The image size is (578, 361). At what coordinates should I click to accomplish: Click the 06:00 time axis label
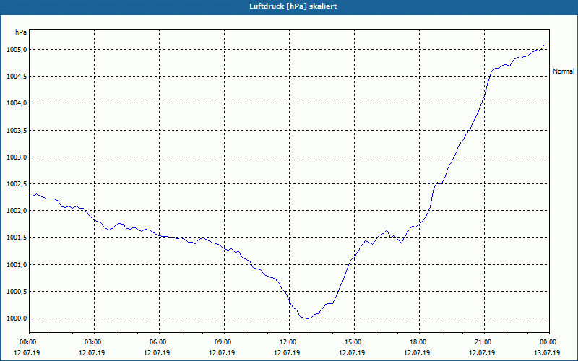point(159,342)
